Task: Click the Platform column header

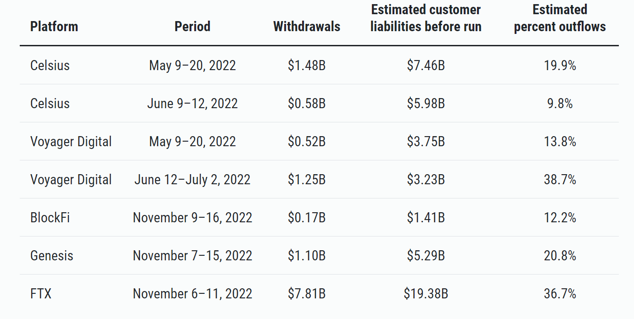Action: click(54, 27)
